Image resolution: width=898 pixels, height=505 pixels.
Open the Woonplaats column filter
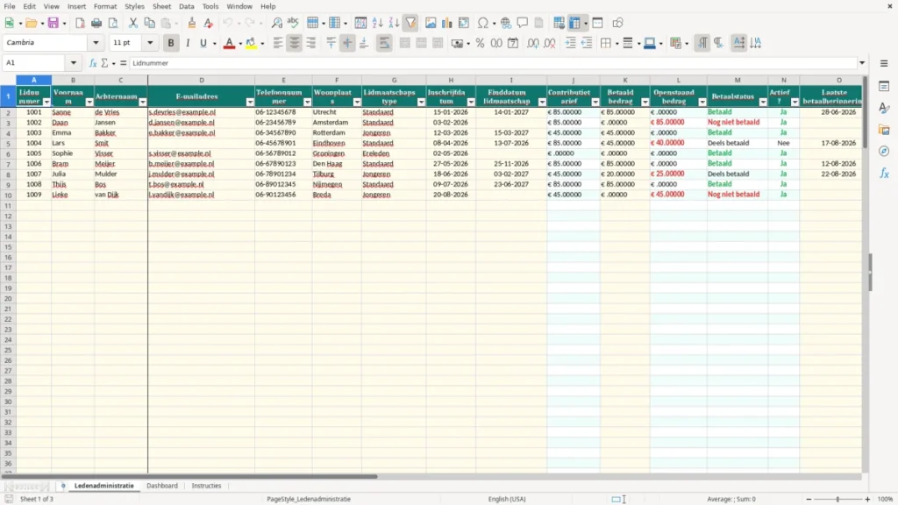(357, 102)
